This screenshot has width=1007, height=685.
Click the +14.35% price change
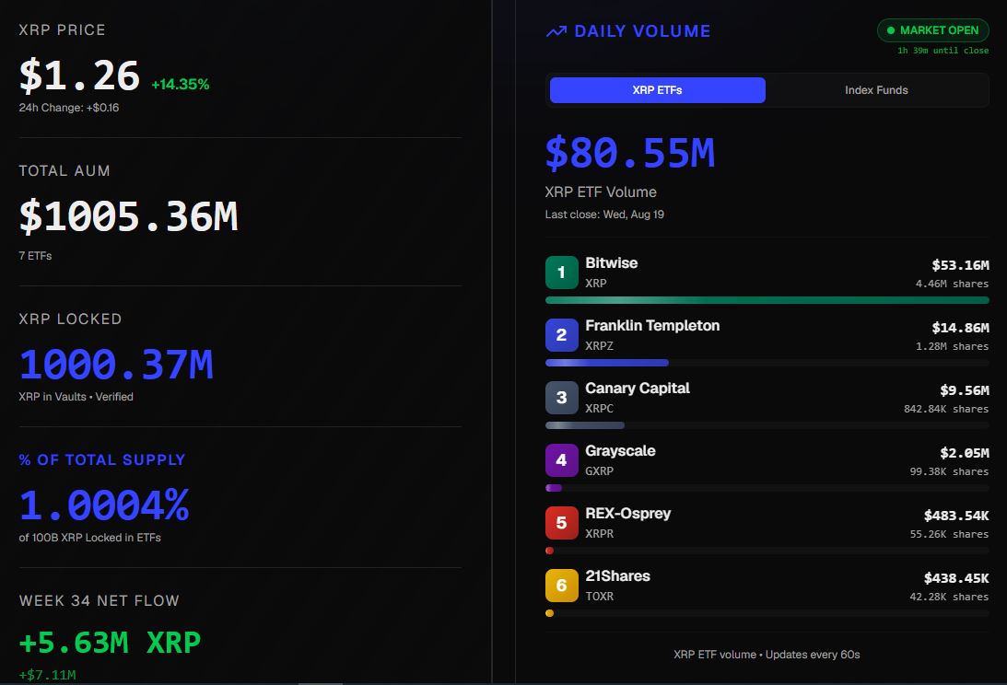point(181,84)
